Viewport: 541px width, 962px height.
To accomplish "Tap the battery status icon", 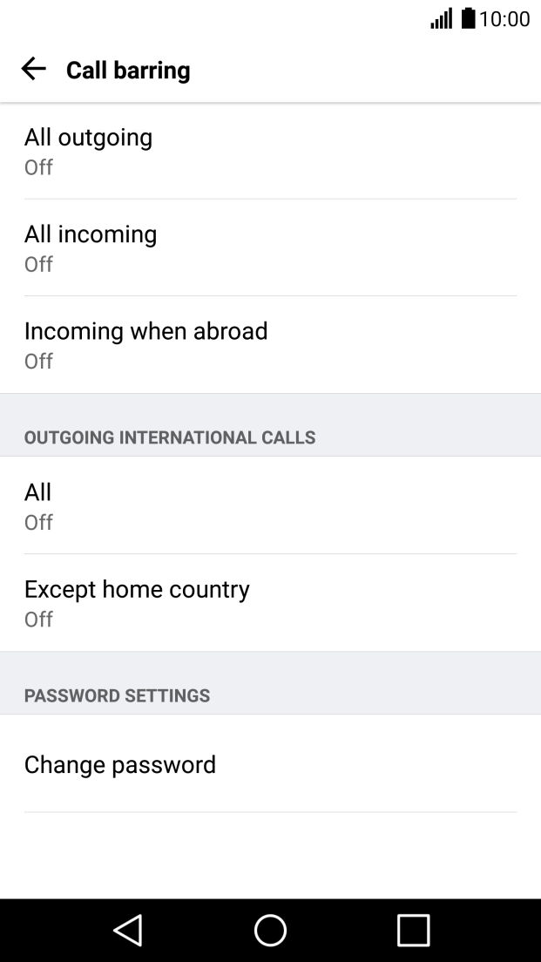I will pyautogui.click(x=464, y=19).
